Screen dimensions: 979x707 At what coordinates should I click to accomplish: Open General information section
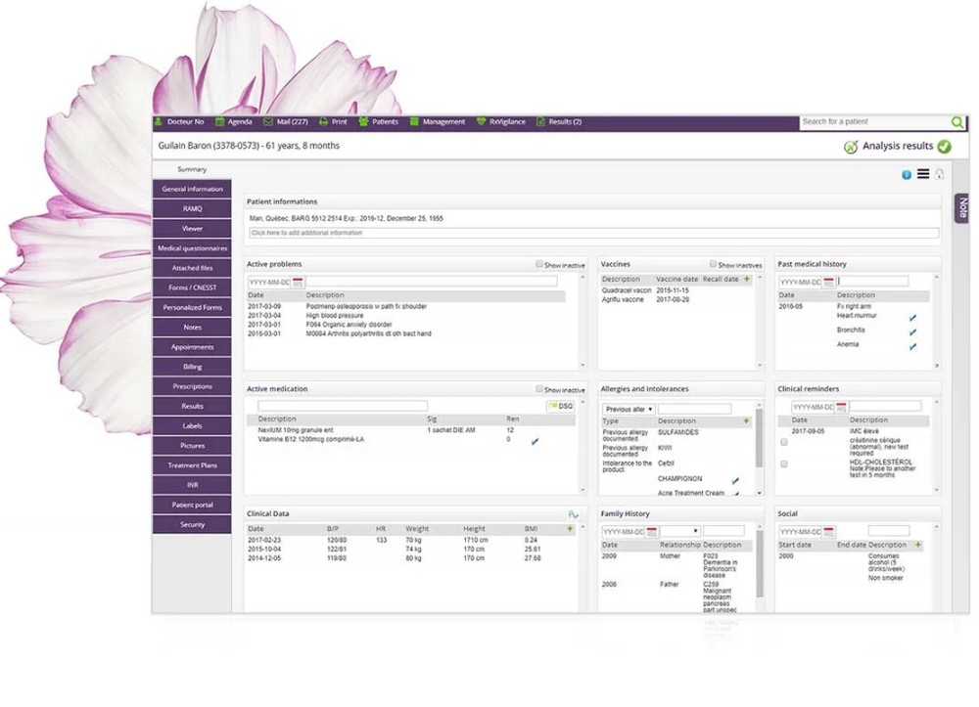(x=192, y=189)
